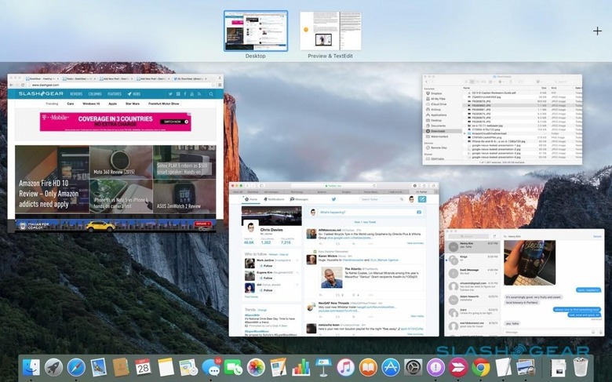Click View 1 new Tweet

365,222
